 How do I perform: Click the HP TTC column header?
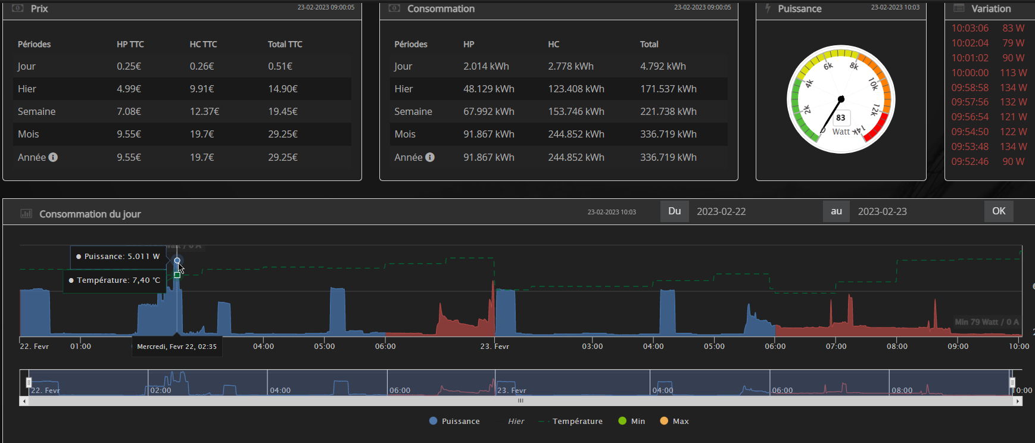[x=130, y=44]
